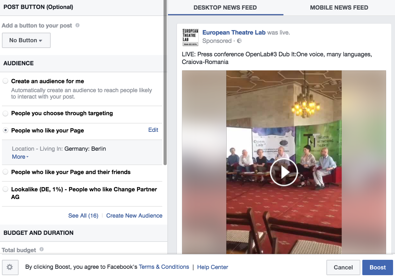Click the 'POST BUTTON (Optional)' heading

pyautogui.click(x=38, y=7)
